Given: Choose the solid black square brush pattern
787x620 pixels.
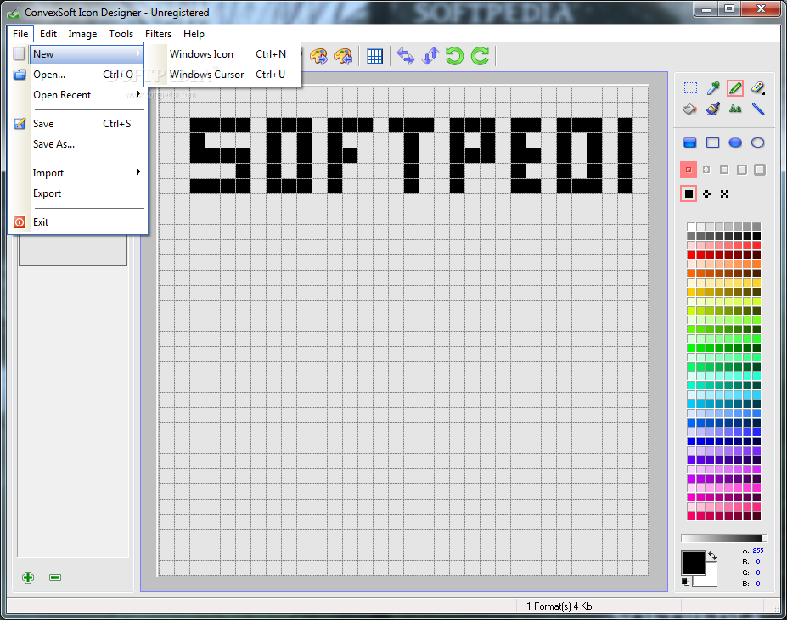Looking at the screenshot, I should pos(689,193).
